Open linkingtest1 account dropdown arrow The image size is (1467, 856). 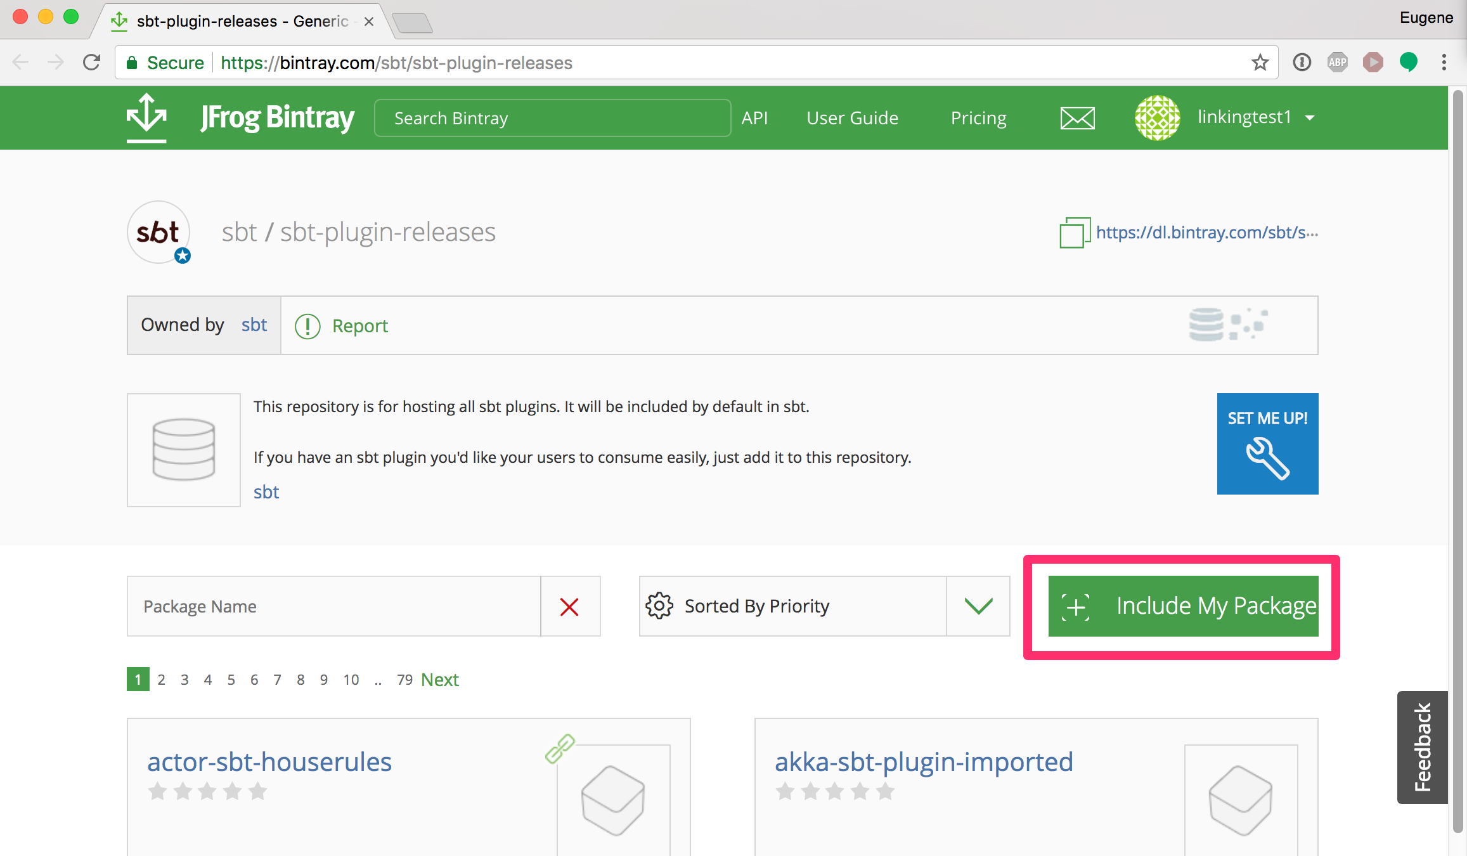click(1310, 118)
